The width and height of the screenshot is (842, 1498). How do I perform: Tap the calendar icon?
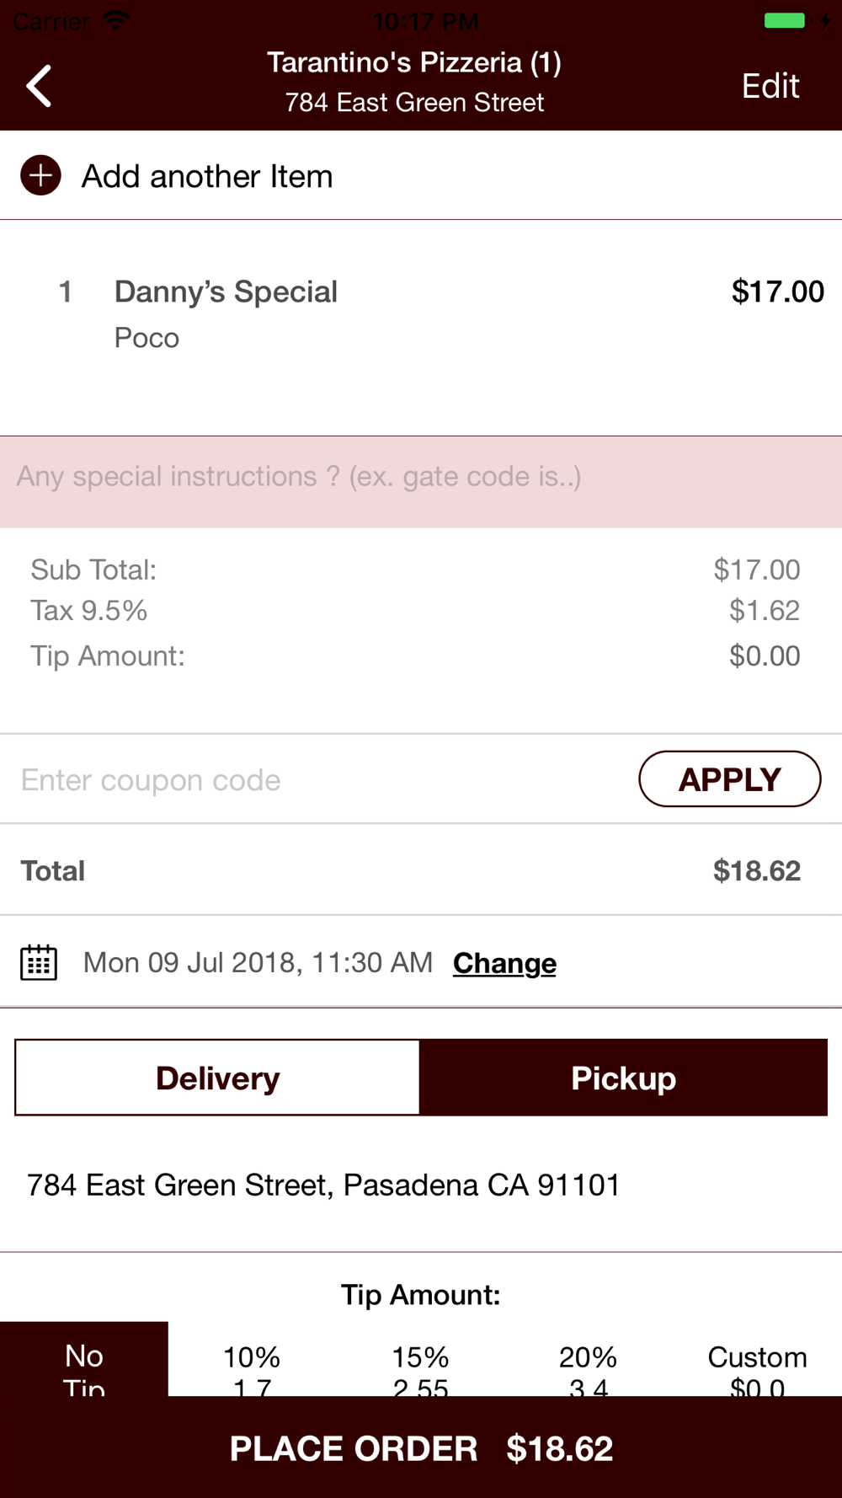39,962
